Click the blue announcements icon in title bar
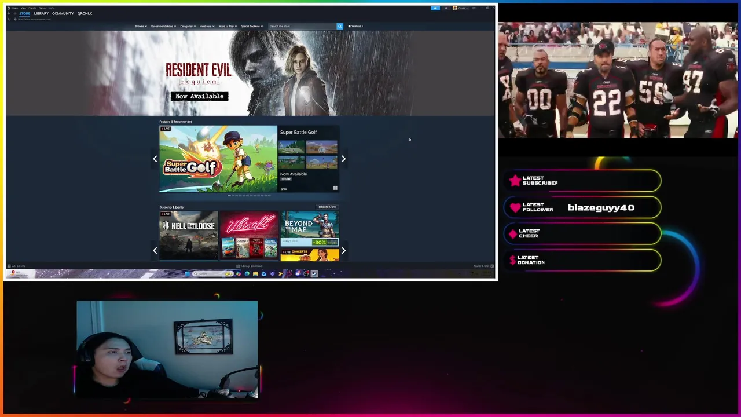The width and height of the screenshot is (741, 417). pos(435,8)
